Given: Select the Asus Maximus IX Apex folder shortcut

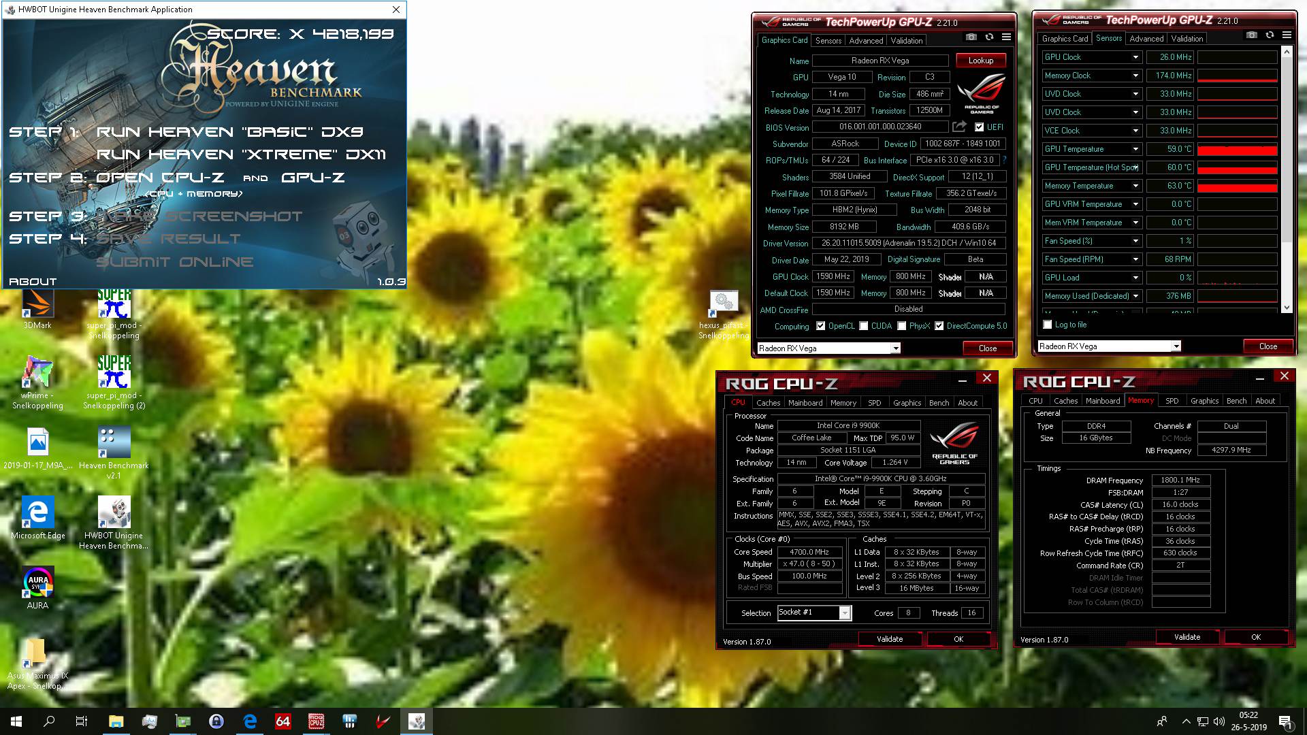Looking at the screenshot, I should [37, 664].
